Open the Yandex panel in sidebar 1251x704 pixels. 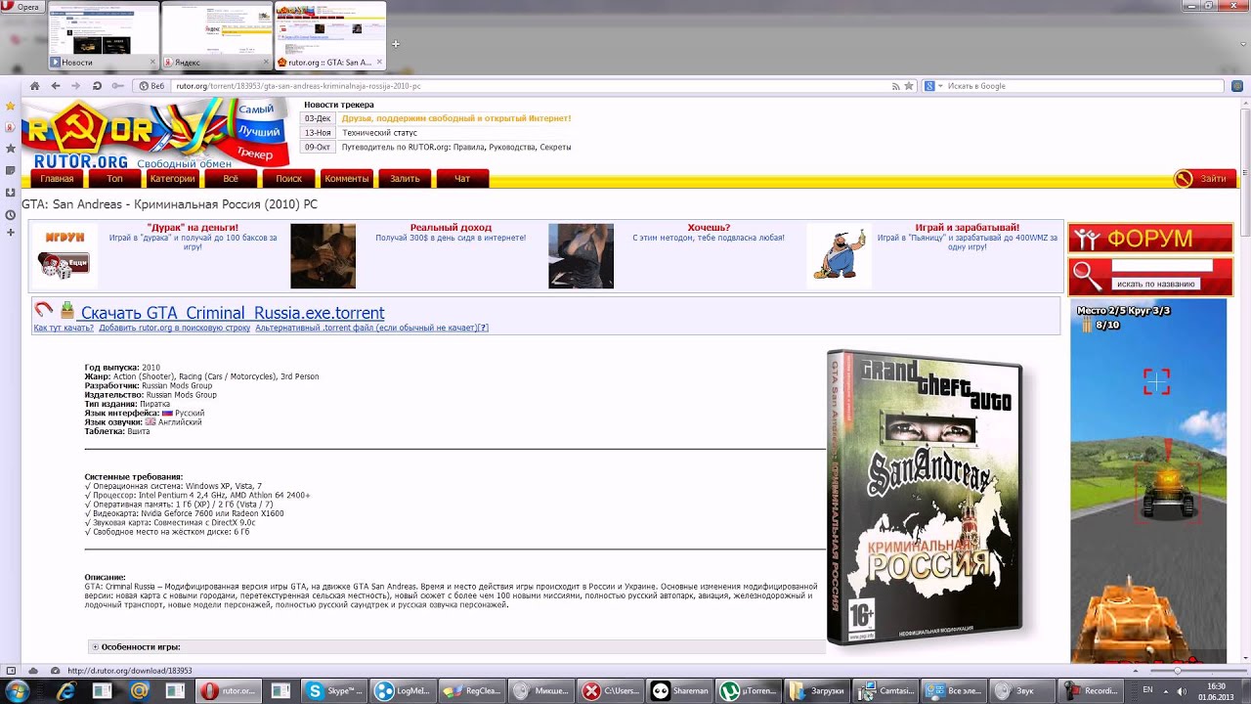(x=11, y=127)
